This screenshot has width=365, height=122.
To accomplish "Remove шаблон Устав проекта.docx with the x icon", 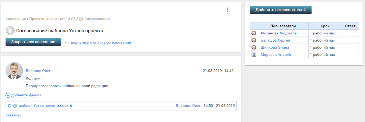I will [71, 106].
